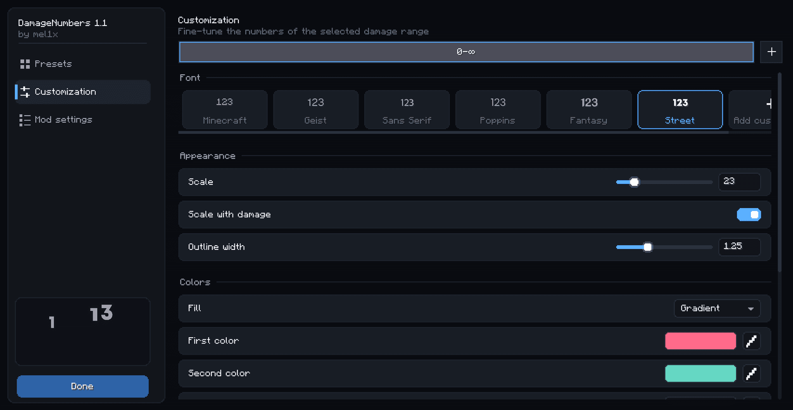The height and width of the screenshot is (410, 793).
Task: Select the Minecraft font
Action: (x=225, y=110)
